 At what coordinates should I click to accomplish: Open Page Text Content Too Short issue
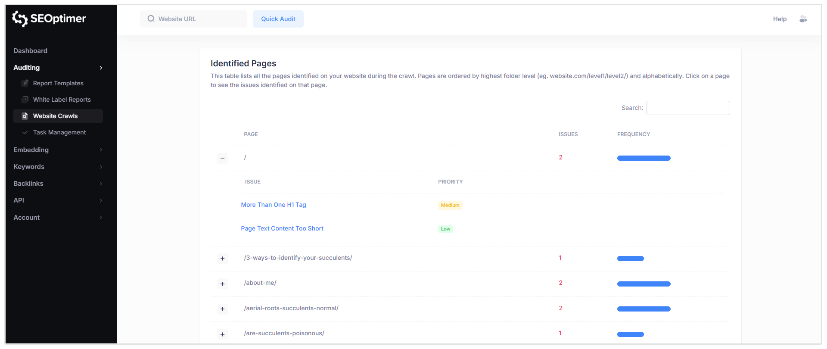tap(282, 228)
